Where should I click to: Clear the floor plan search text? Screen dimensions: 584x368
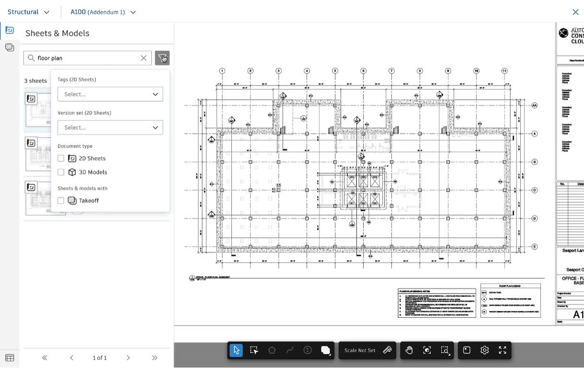[144, 58]
